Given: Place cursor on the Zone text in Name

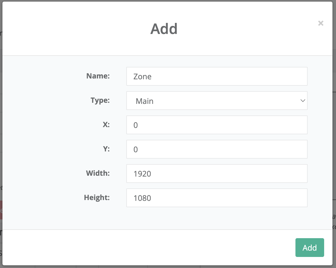Looking at the screenshot, I should click(x=142, y=77).
